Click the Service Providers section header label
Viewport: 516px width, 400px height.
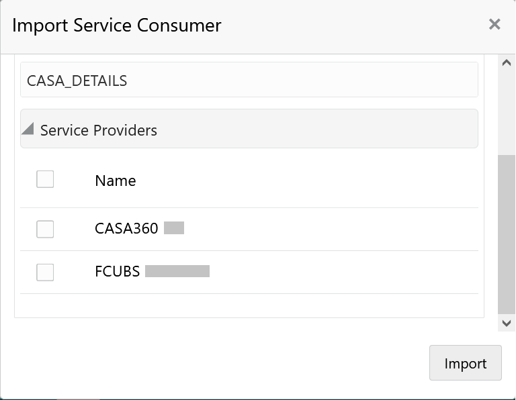99,130
